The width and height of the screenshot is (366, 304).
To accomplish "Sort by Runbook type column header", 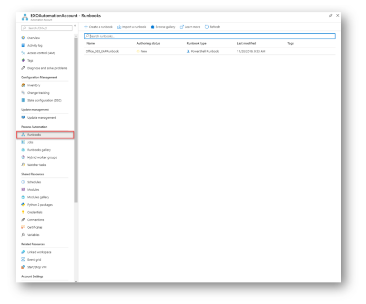I will pos(196,43).
